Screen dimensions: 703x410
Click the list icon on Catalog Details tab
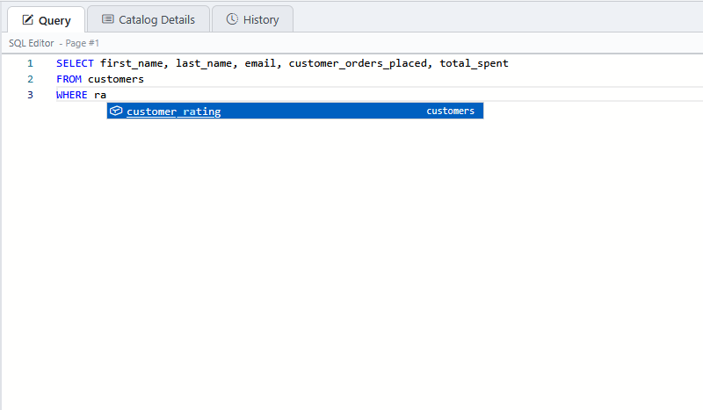(x=107, y=18)
